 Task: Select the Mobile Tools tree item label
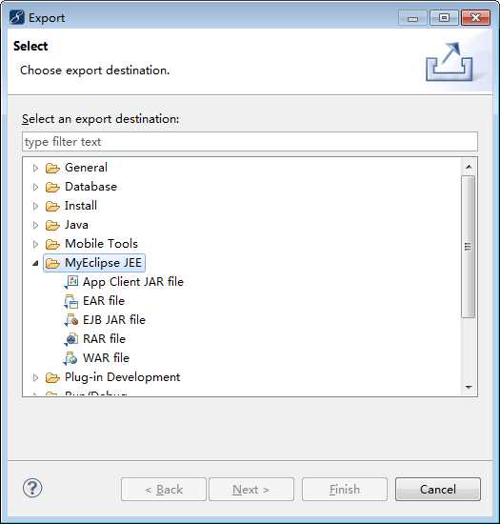click(101, 244)
